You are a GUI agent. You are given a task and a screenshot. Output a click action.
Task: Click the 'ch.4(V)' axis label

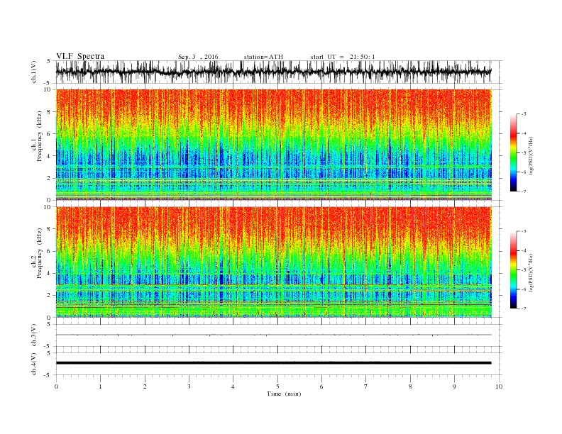coord(34,364)
